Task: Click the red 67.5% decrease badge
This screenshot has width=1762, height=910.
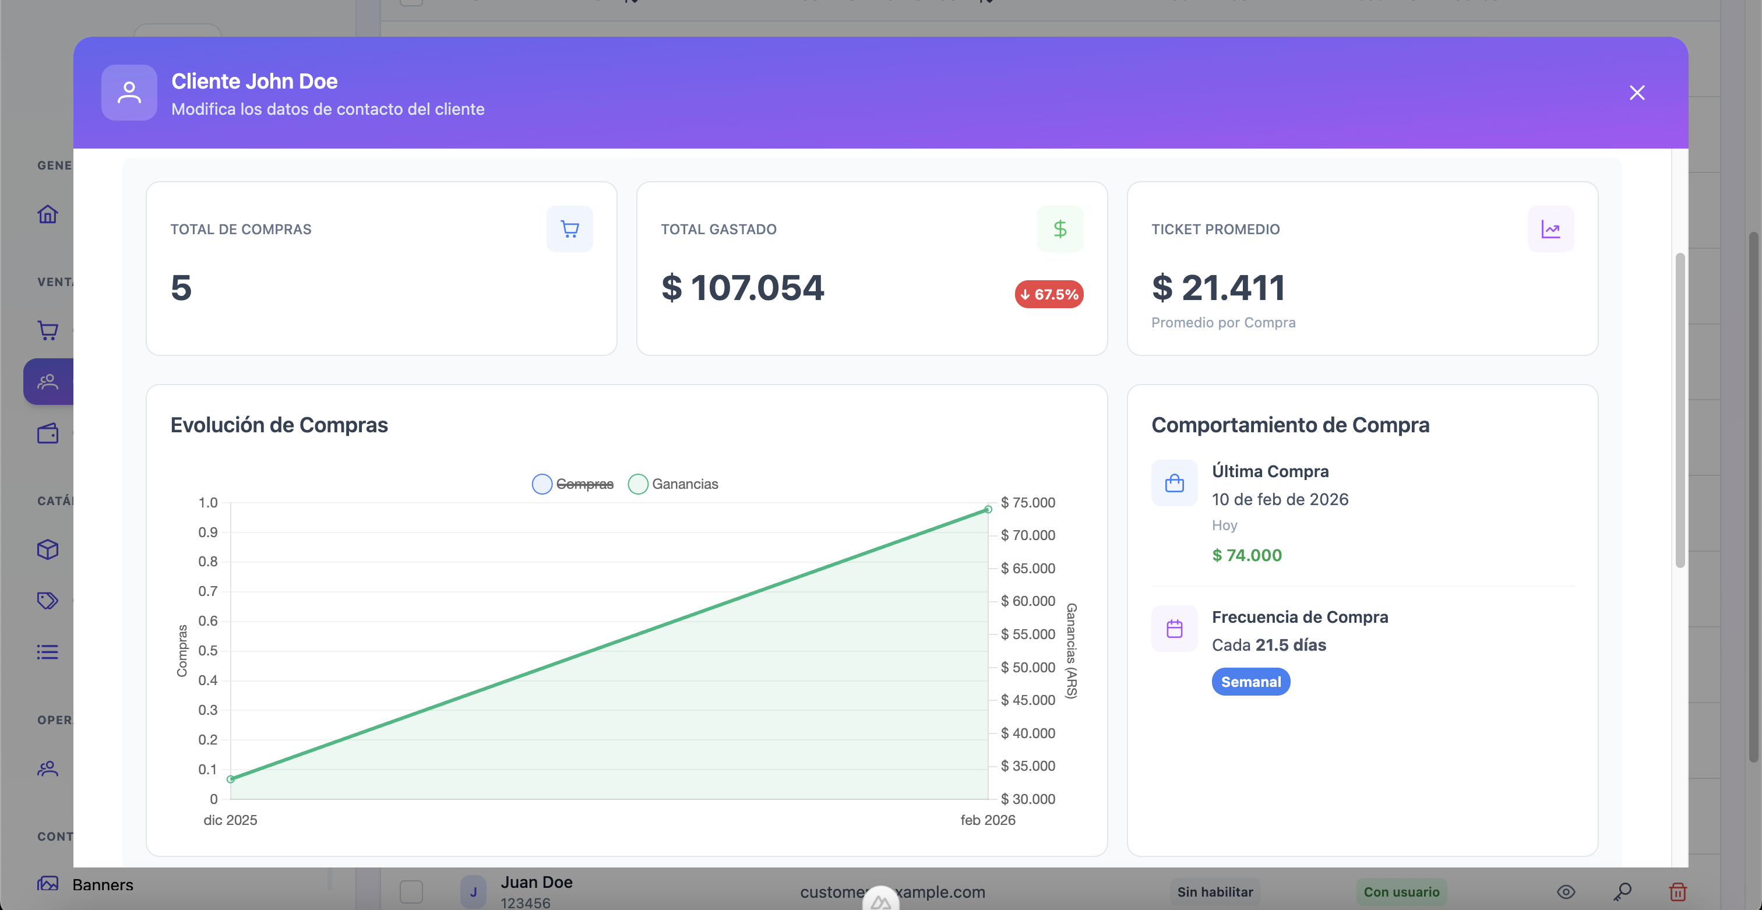Action: click(1049, 294)
